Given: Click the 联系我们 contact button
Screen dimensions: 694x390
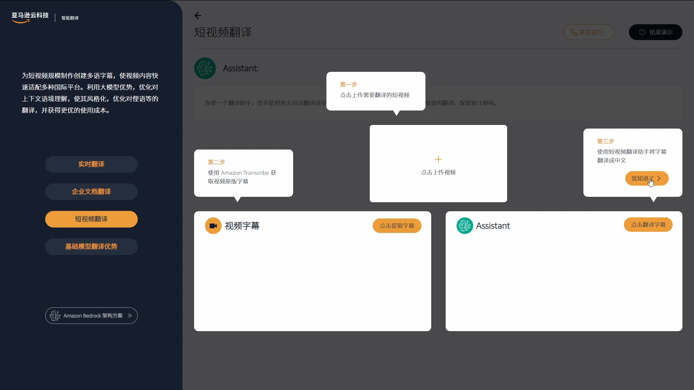Looking at the screenshot, I should (x=588, y=32).
